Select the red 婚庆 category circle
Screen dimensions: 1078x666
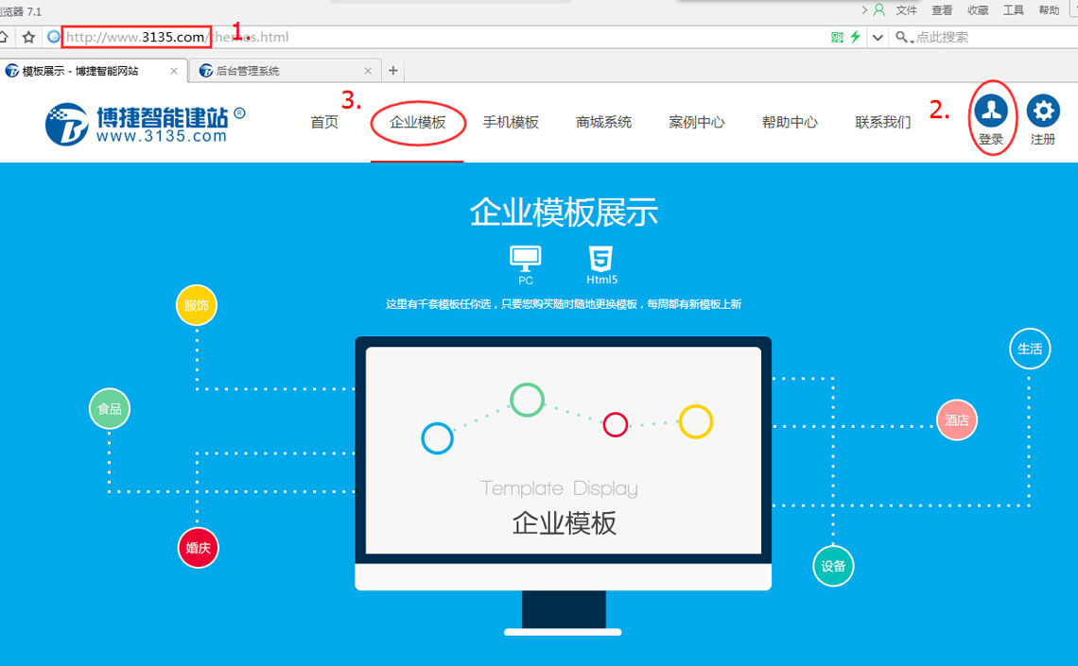(x=199, y=548)
